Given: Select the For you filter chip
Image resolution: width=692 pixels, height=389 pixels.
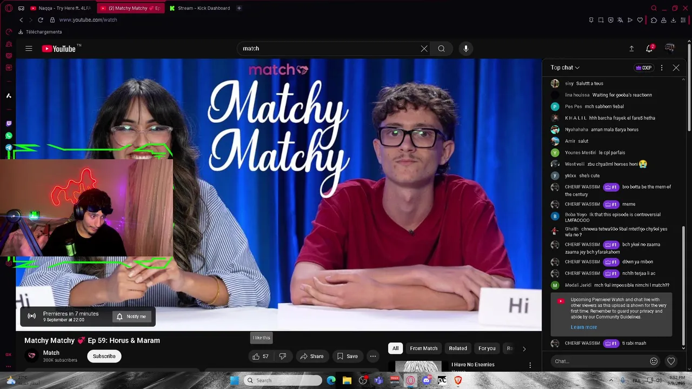Looking at the screenshot, I should point(487,348).
